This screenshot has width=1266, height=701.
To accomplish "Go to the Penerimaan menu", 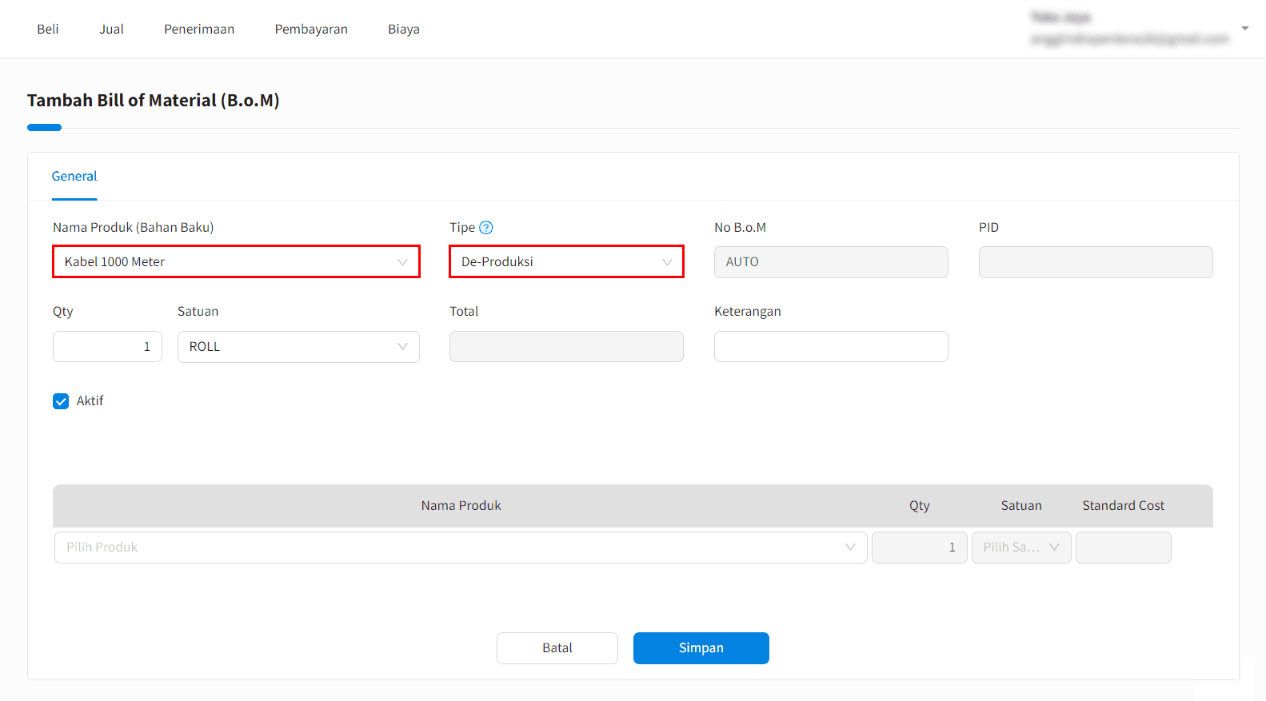I will pyautogui.click(x=199, y=30).
